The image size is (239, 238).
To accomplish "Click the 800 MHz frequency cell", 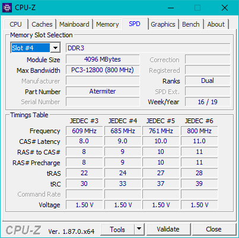I will (199, 131).
